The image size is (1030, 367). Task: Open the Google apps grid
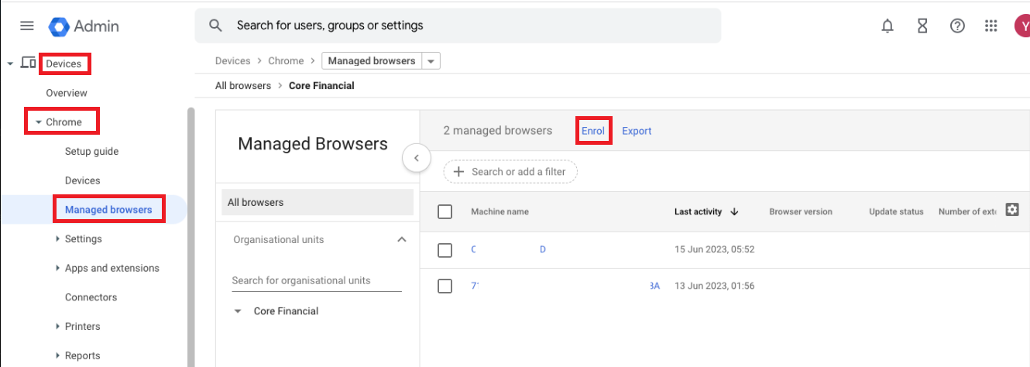pyautogui.click(x=991, y=26)
